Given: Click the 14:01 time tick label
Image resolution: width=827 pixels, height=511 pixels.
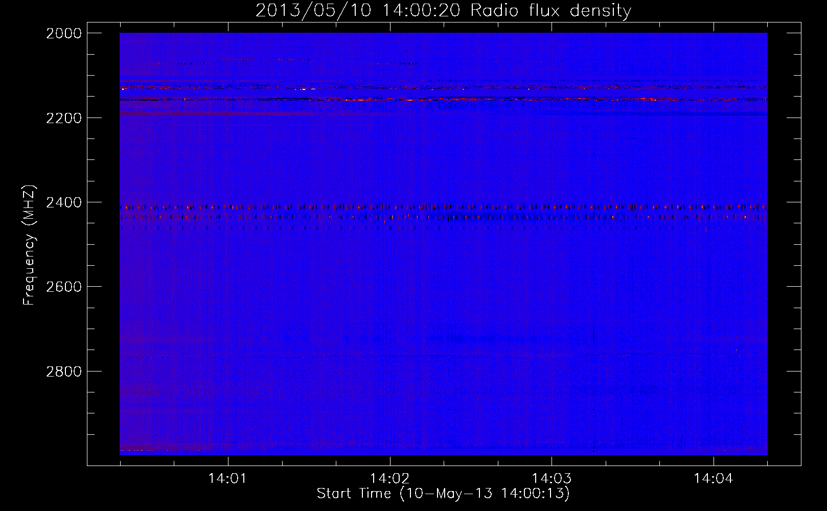Looking at the screenshot, I should pyautogui.click(x=227, y=479).
